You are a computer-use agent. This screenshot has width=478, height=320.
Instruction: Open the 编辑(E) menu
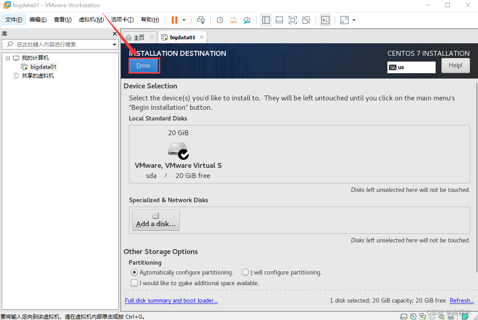pos(38,20)
